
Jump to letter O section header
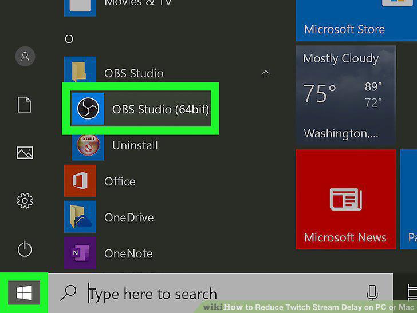click(x=69, y=39)
